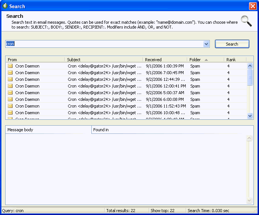The width and height of the screenshot is (259, 215).
Task: Select the date 9/1/2006 7:00:45 PM
Action: pos(165,73)
